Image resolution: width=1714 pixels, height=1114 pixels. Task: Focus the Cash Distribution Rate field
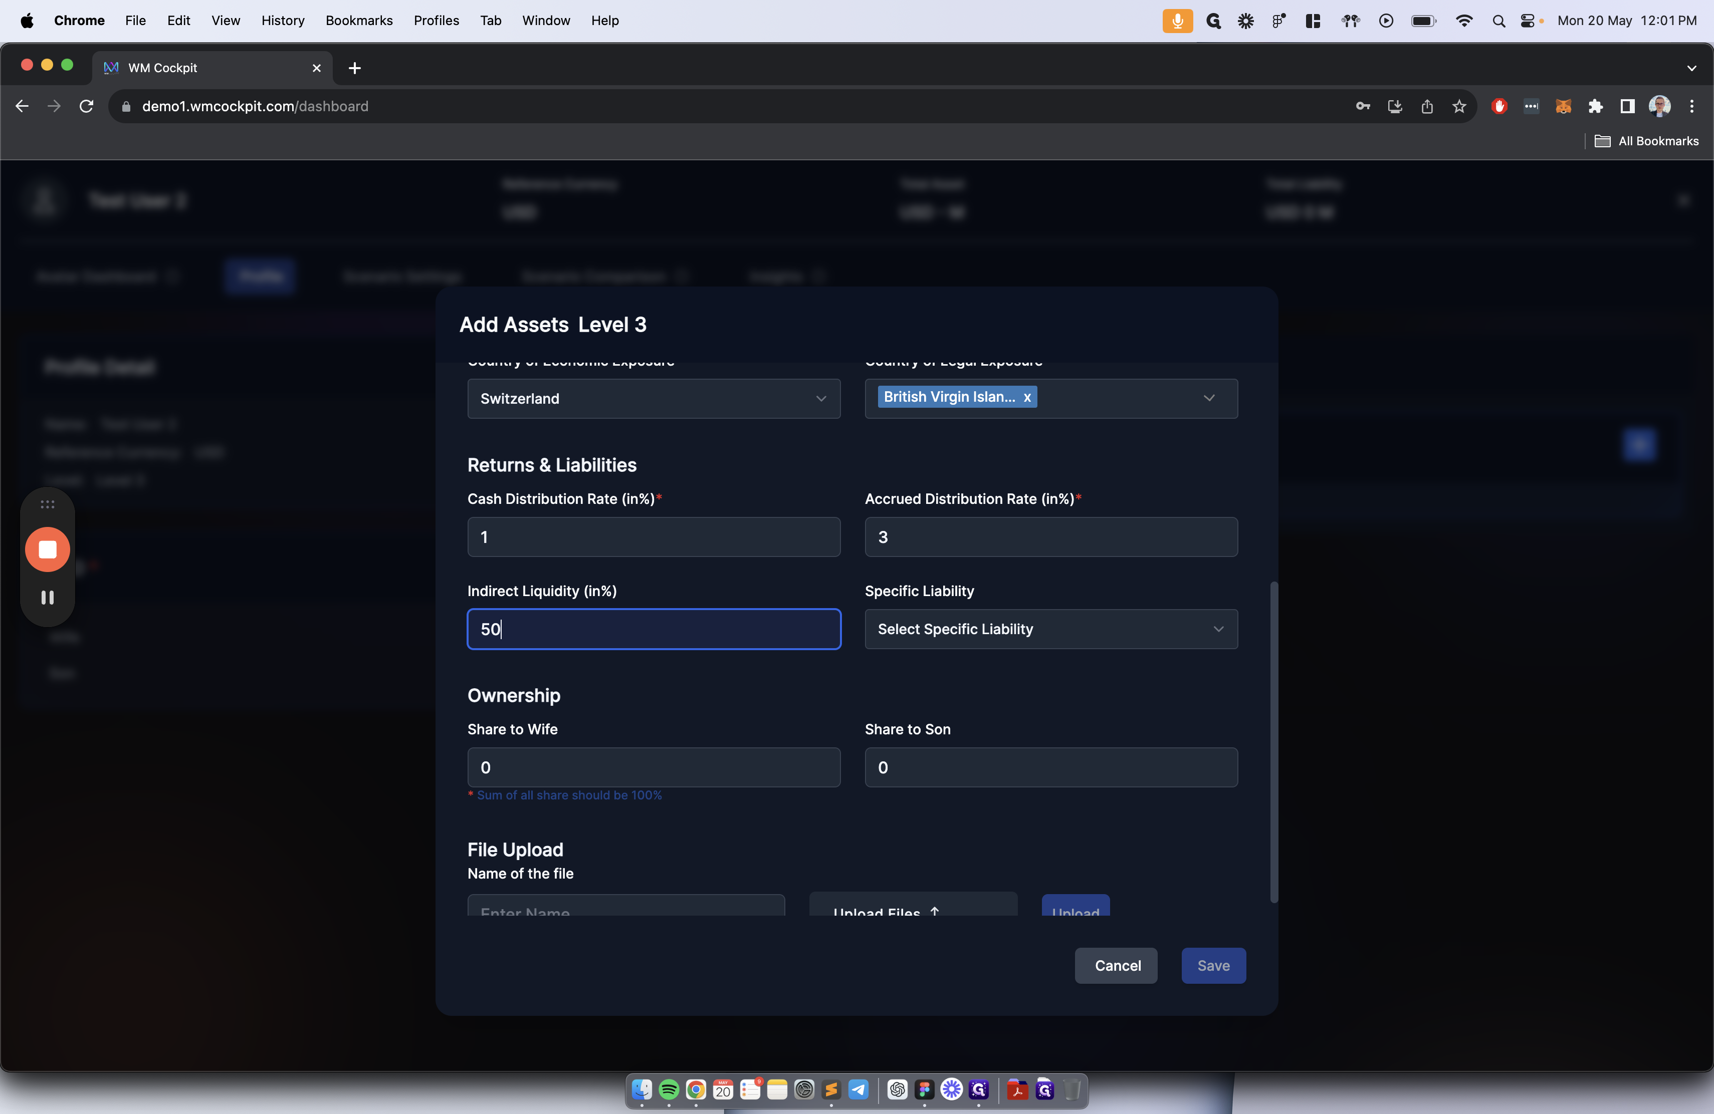tap(653, 537)
